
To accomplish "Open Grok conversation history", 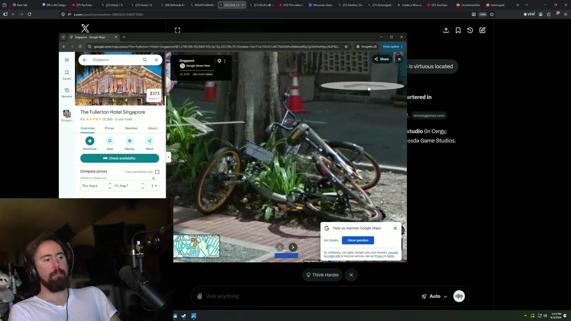I will pyautogui.click(x=470, y=30).
